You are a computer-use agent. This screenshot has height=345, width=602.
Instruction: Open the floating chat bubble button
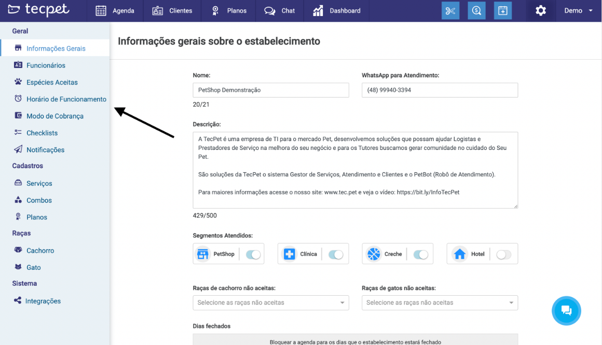(566, 311)
